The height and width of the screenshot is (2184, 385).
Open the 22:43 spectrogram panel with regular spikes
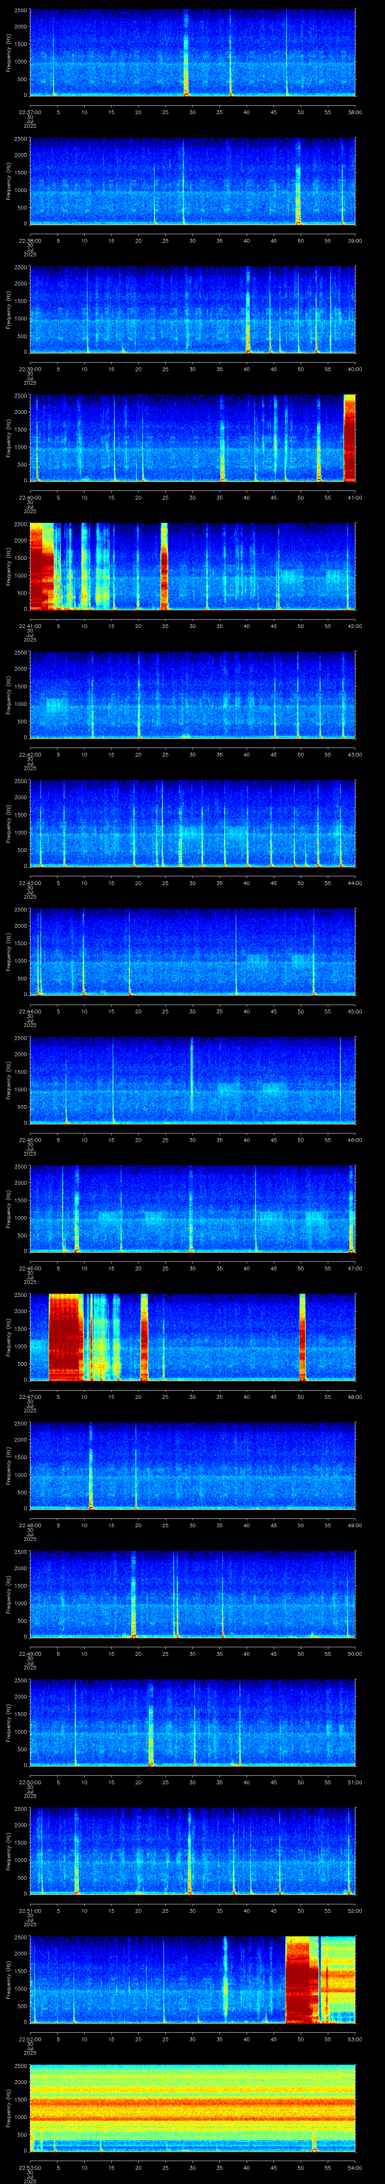[x=192, y=823]
